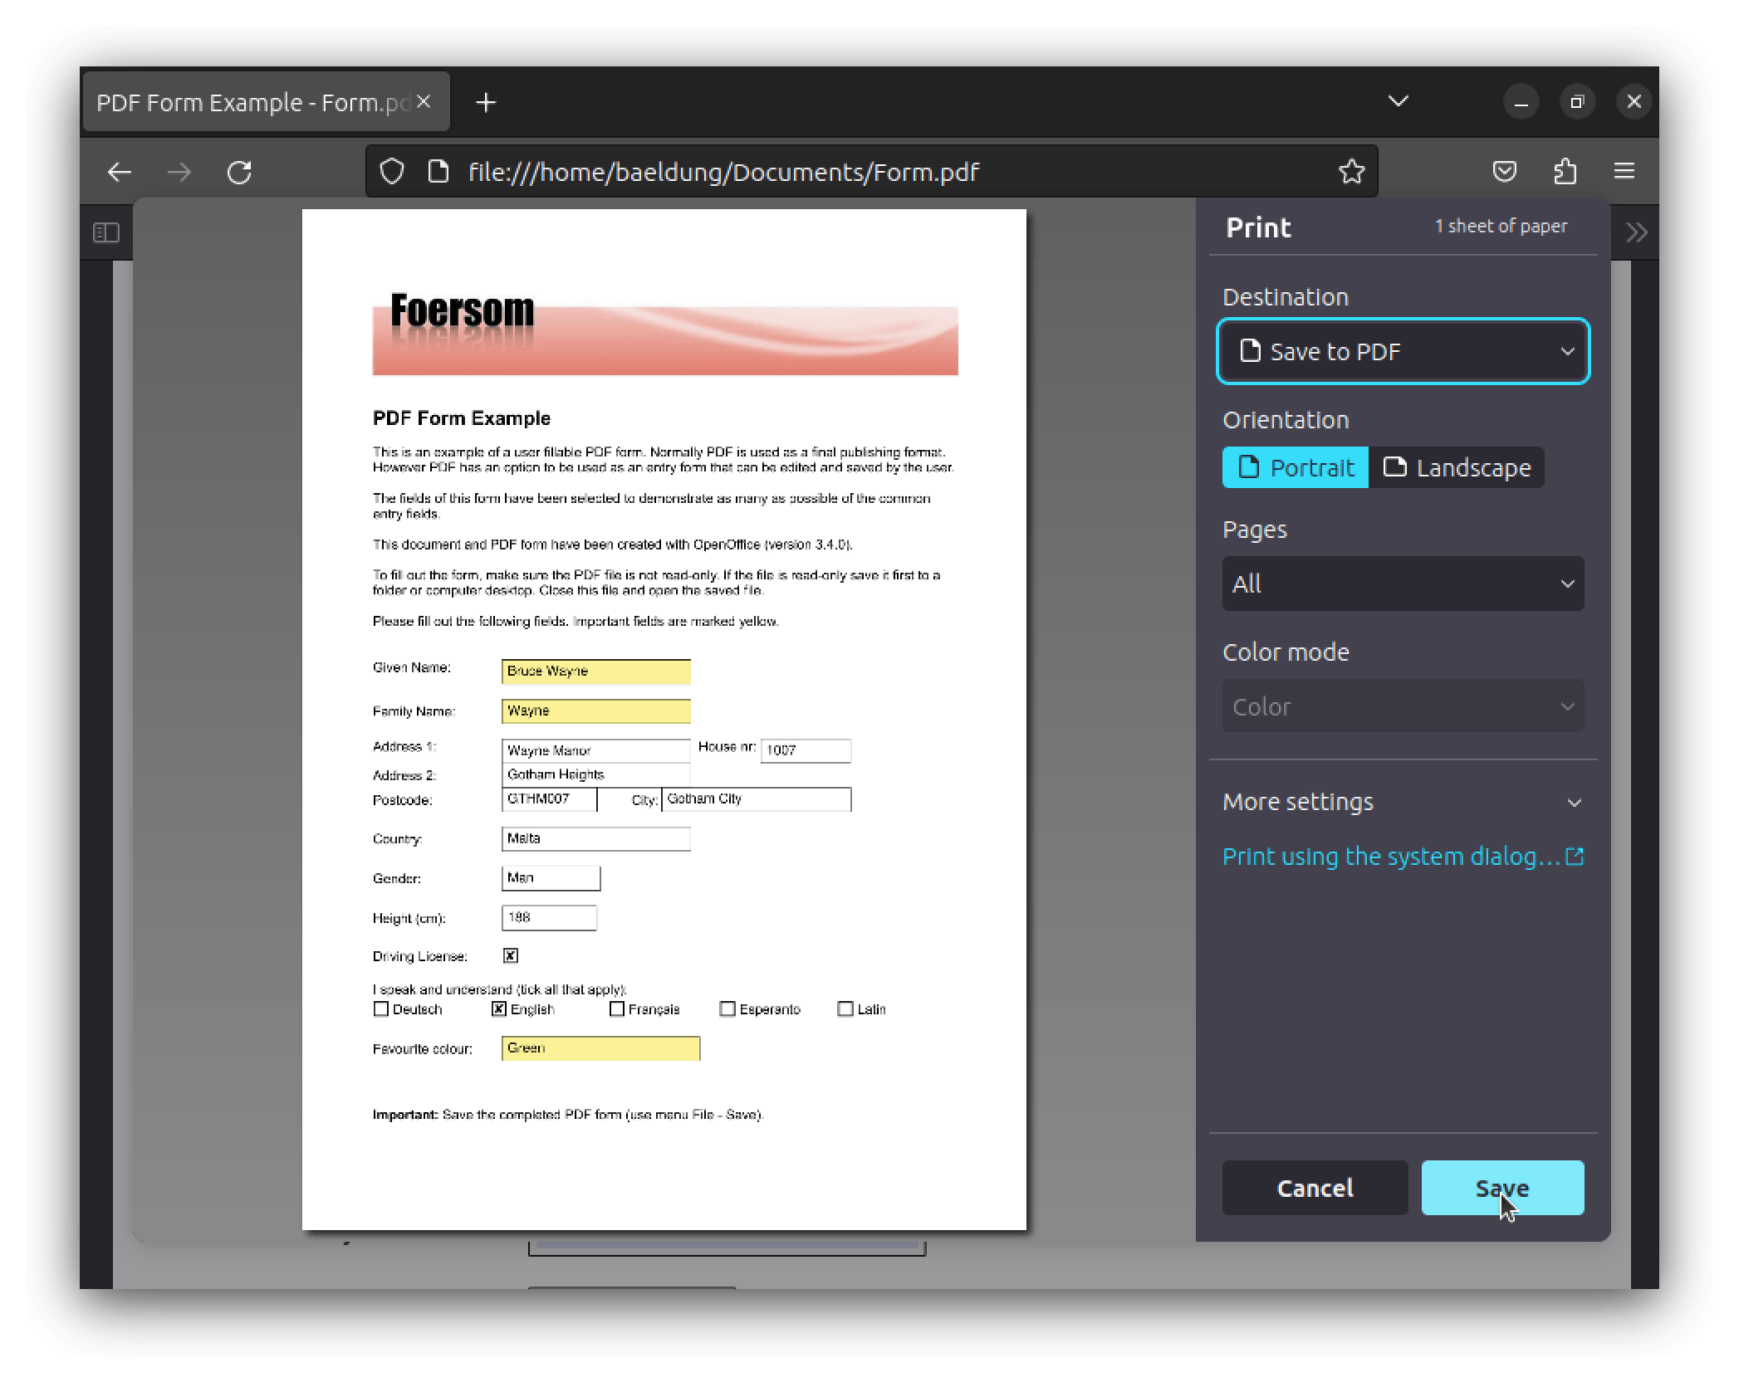
Task: Click the Print panel title
Action: tap(1258, 227)
